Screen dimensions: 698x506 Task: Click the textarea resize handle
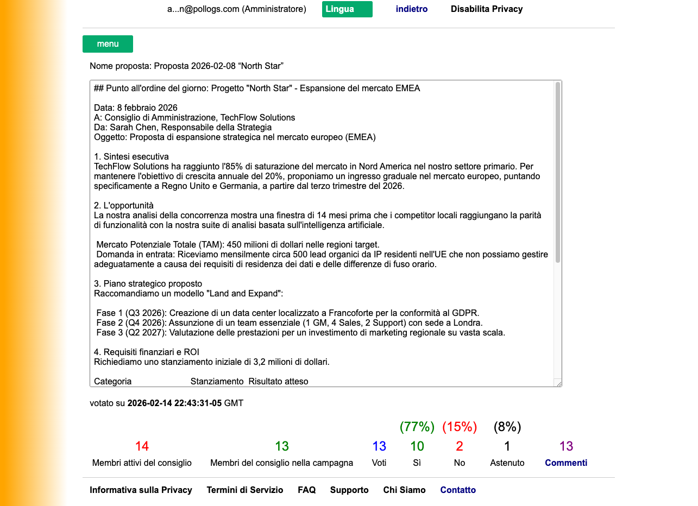[559, 383]
